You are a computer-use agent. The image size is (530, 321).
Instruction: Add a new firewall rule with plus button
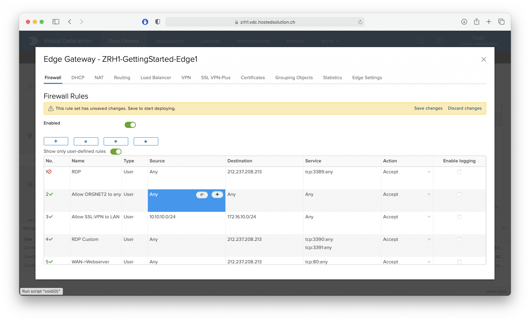coord(56,141)
